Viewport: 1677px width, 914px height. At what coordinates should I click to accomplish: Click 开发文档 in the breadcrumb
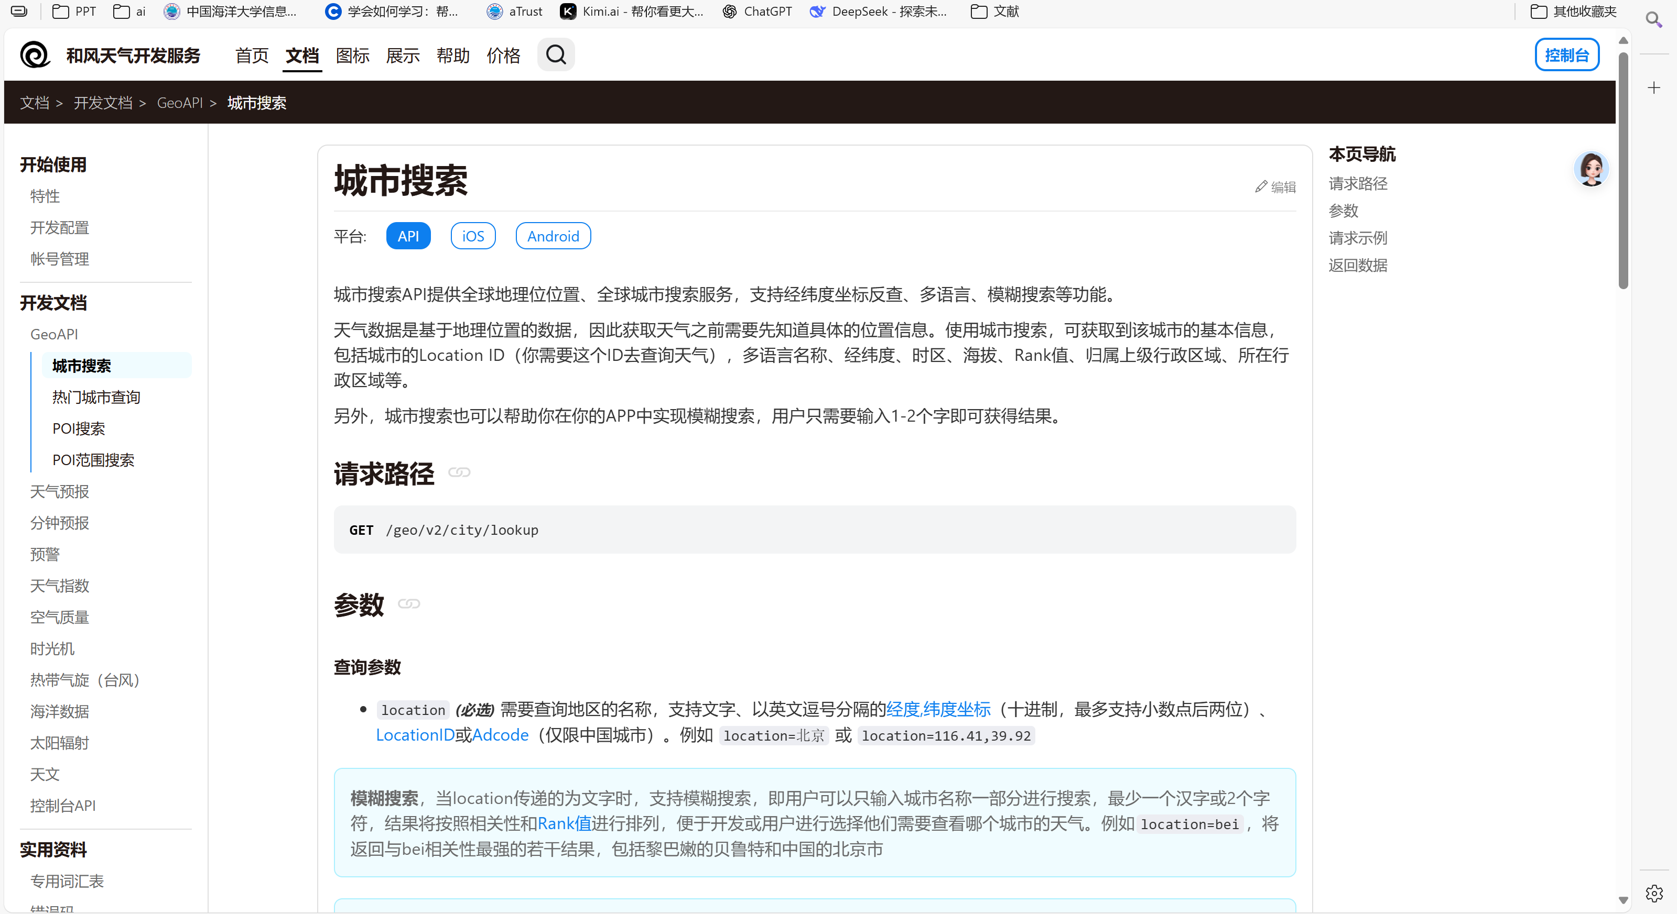click(103, 103)
